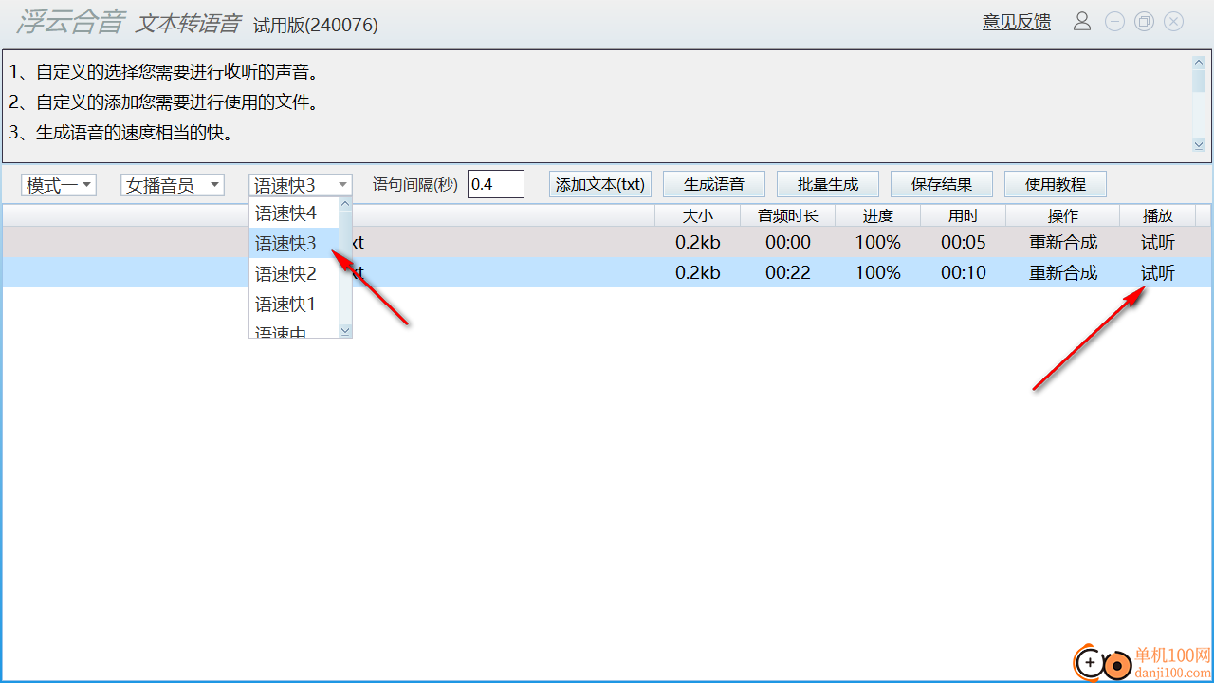The image size is (1214, 683).
Task: Click the 播放 column header
Action: [x=1158, y=215]
